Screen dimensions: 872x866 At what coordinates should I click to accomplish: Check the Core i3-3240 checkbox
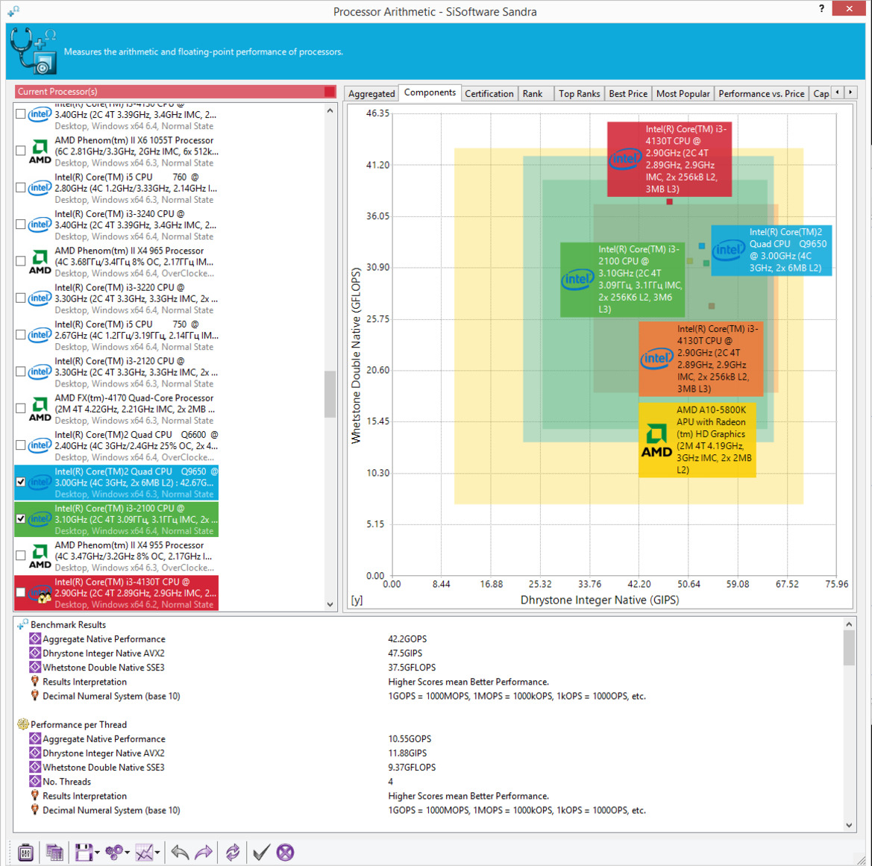21,225
